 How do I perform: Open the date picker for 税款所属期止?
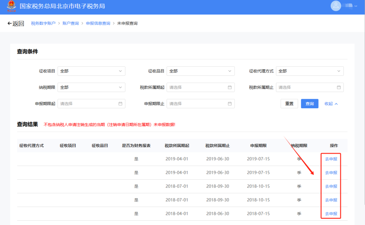pos(339,87)
